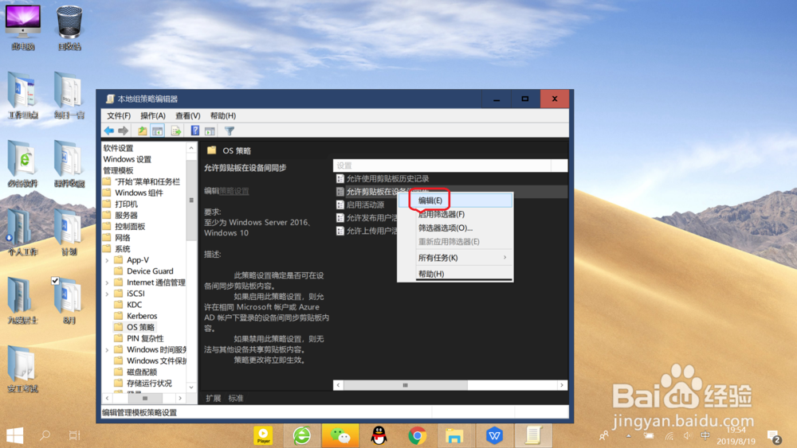Image resolution: width=797 pixels, height=448 pixels.
Task: Select the 控制面板 tree item
Action: pos(130,226)
